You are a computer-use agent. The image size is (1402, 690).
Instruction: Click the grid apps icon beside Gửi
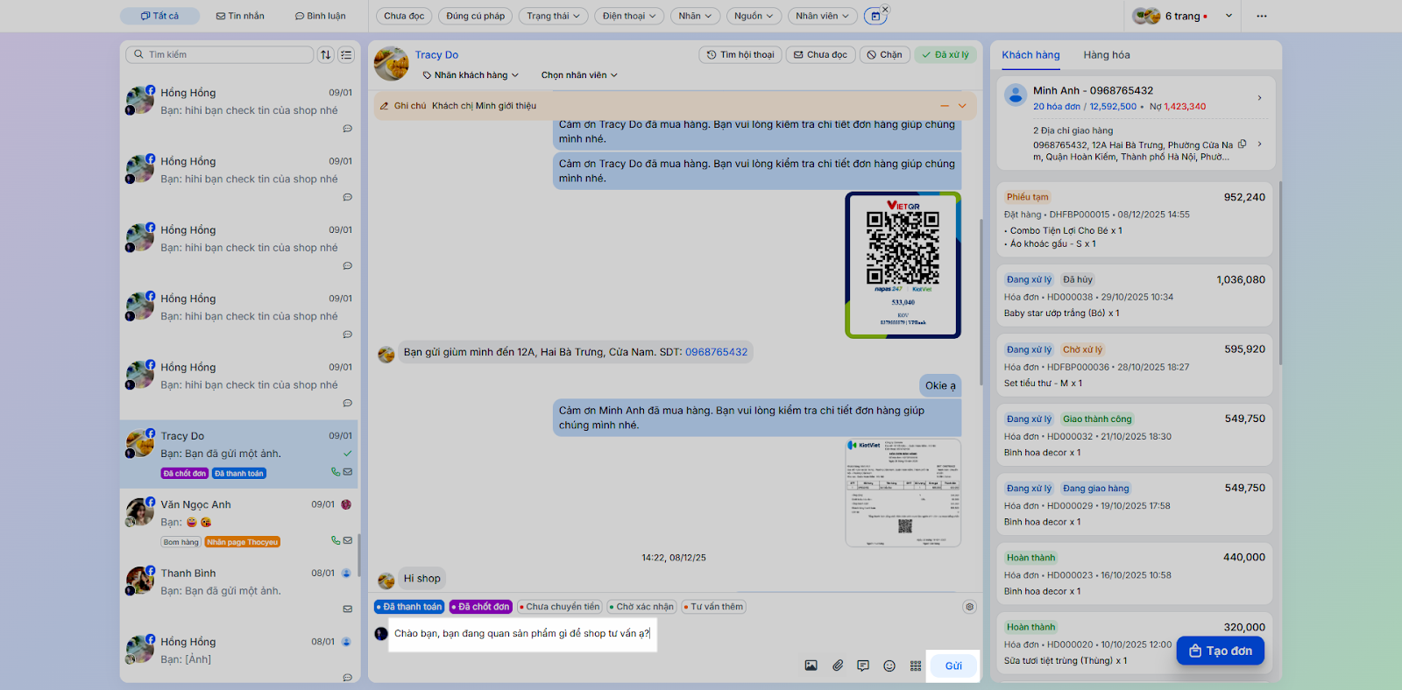[x=916, y=665]
